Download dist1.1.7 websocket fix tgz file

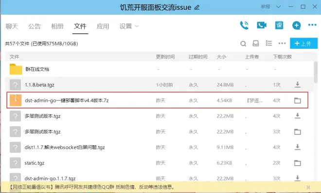coord(298,147)
